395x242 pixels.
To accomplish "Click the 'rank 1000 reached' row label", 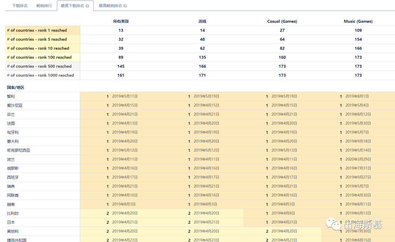I will (x=40, y=75).
